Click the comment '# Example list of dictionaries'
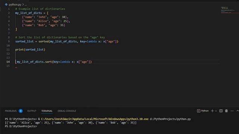Viewport: 239px width, 134px height. (40, 9)
